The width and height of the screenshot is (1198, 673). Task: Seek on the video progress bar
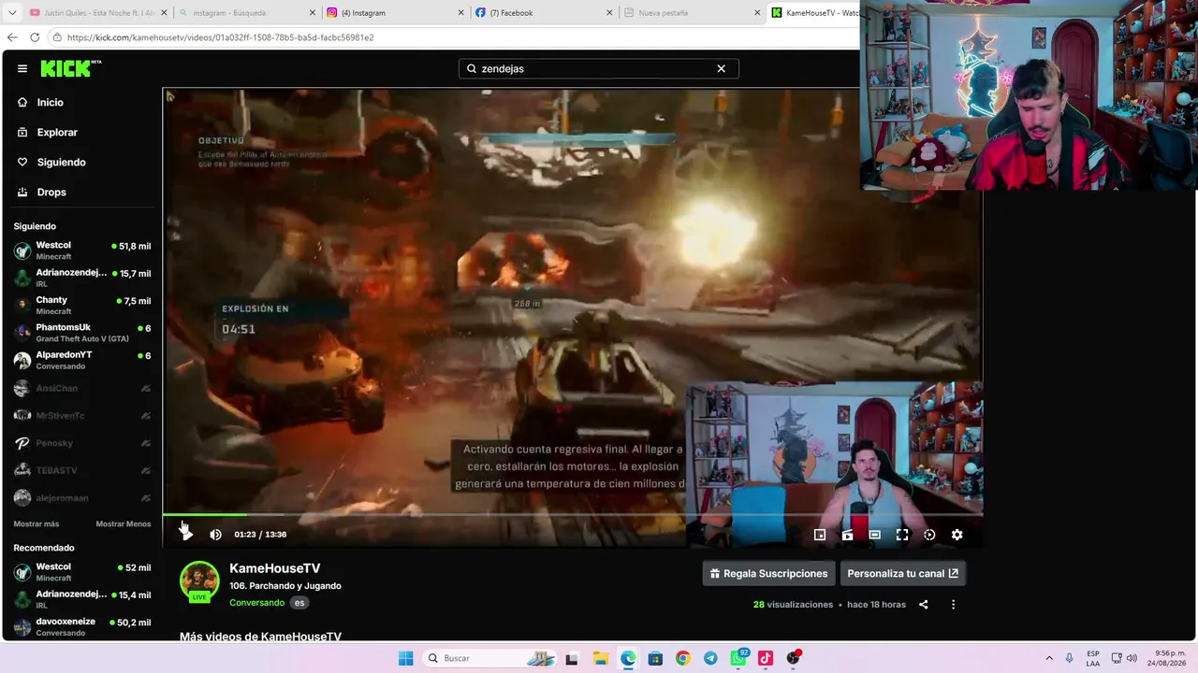click(573, 514)
